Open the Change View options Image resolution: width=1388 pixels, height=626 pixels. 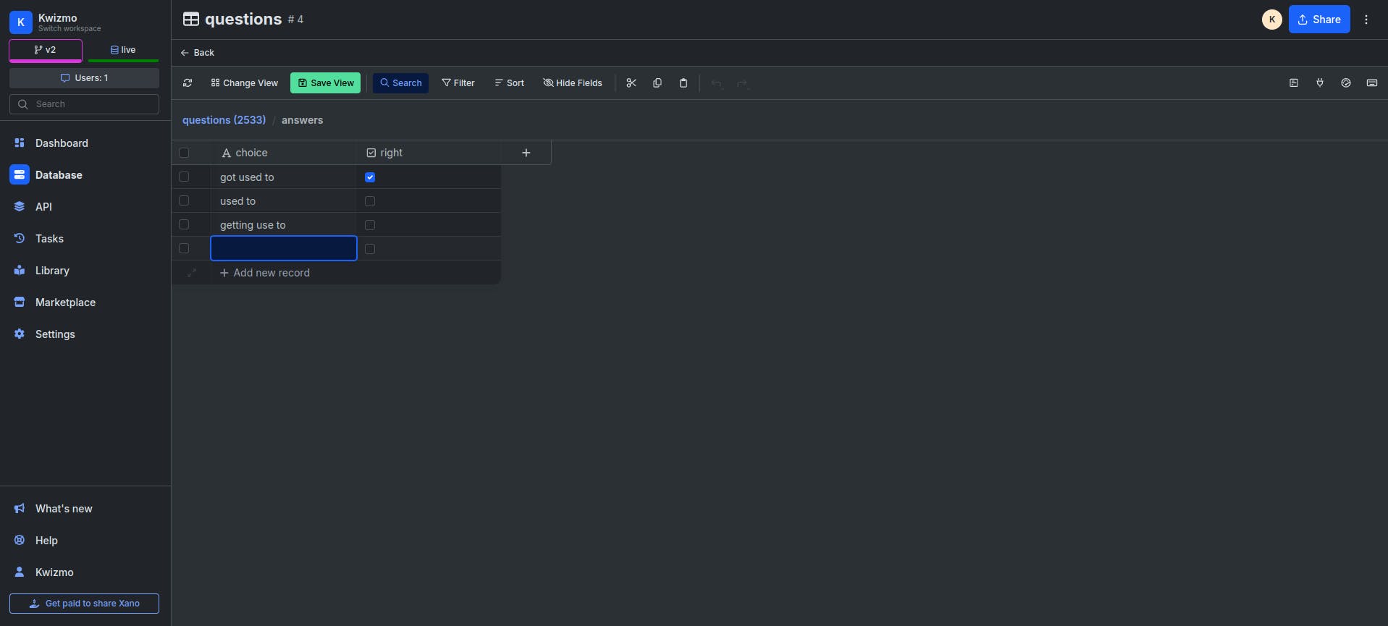tap(245, 83)
